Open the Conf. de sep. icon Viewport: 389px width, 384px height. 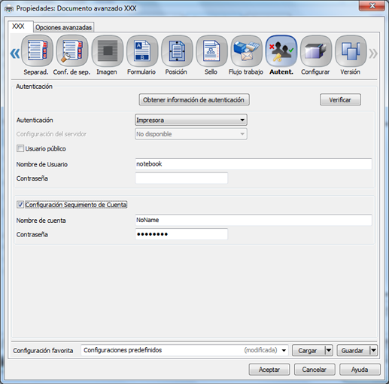coord(72,51)
